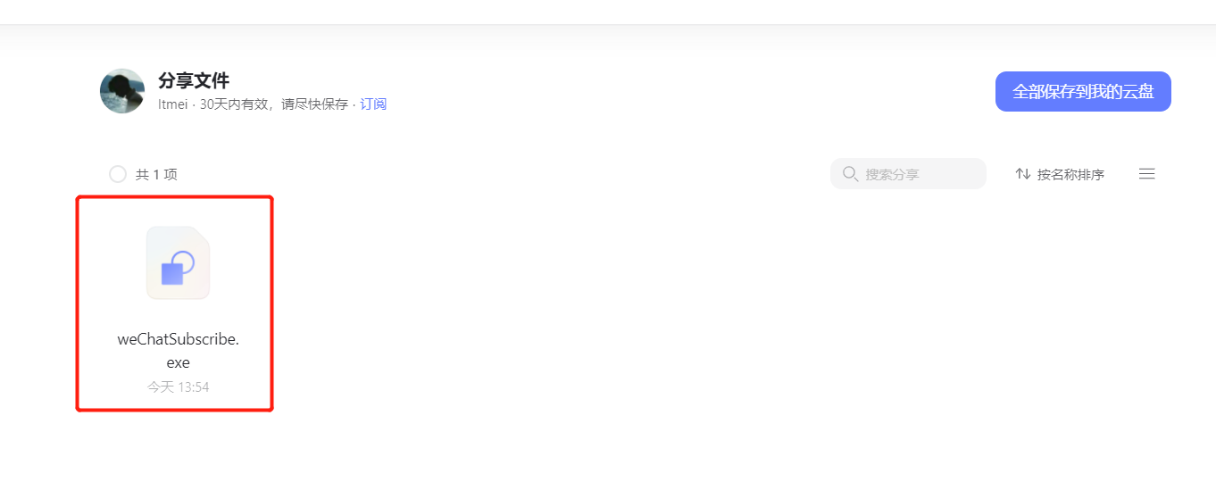Image resolution: width=1216 pixels, height=482 pixels.
Task: Toggle the select-all circle beside 共 1 项
Action: pyautogui.click(x=118, y=174)
